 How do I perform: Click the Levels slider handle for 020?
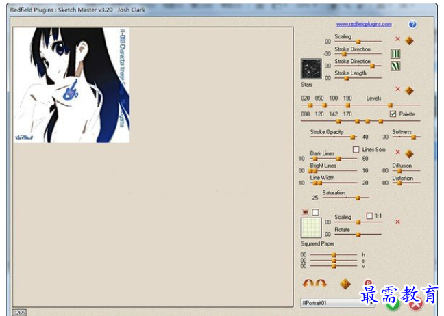pos(310,105)
